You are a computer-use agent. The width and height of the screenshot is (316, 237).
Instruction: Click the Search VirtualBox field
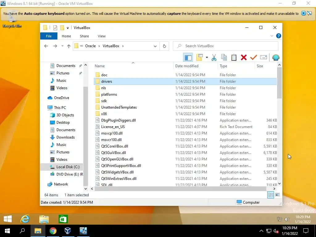226,46
